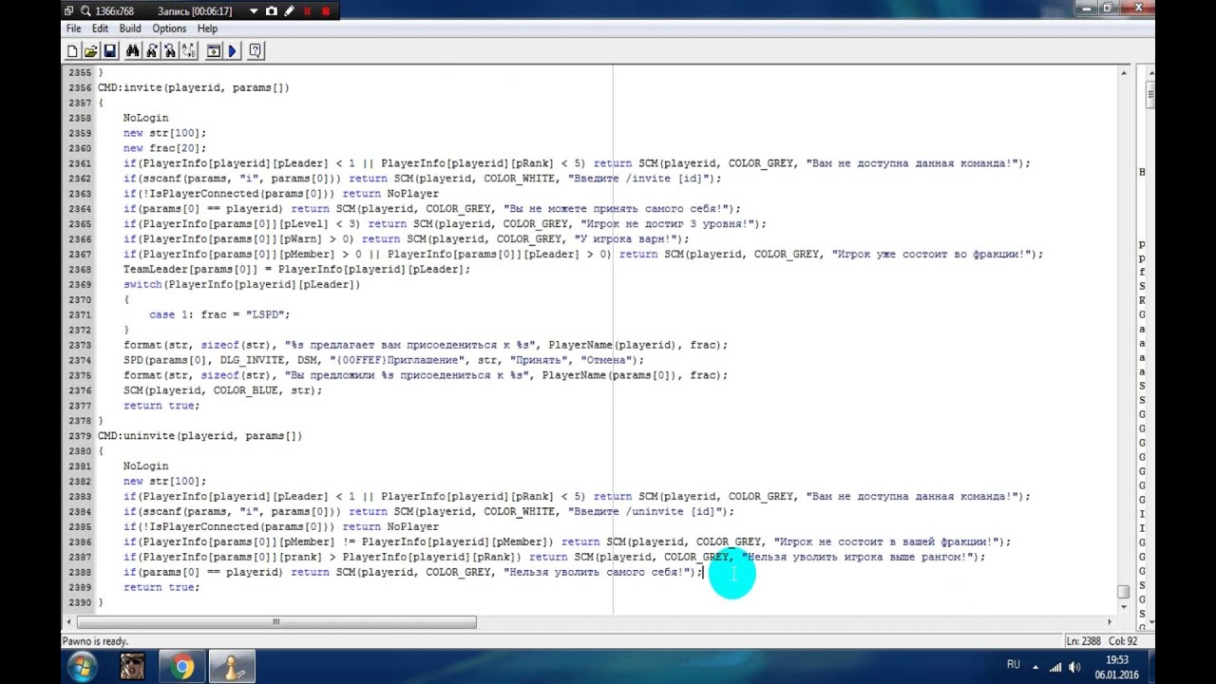The width and height of the screenshot is (1216, 684).
Task: Click the 'return true;' on line 2389
Action: (x=161, y=587)
